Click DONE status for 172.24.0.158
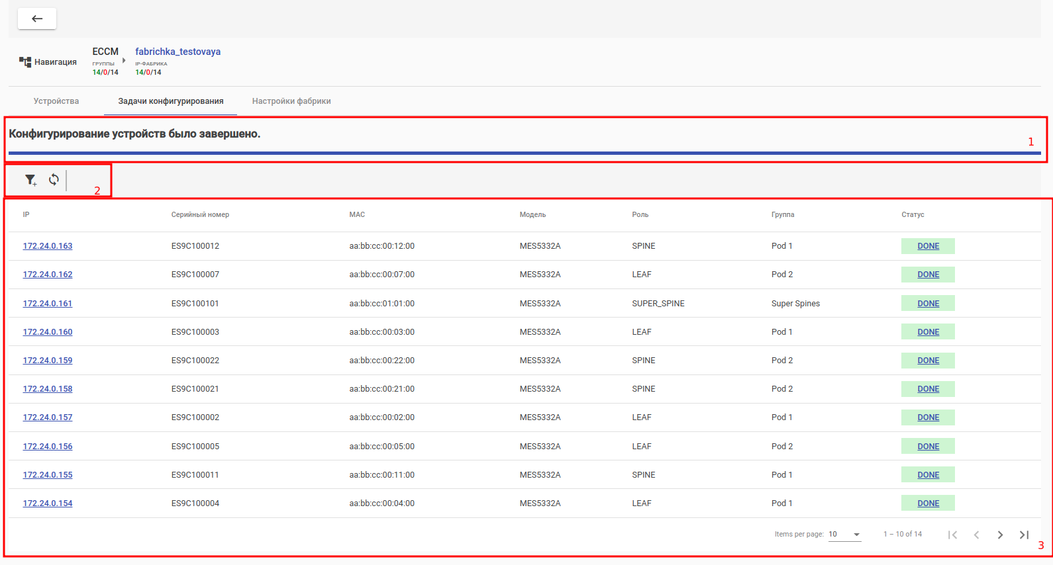The height and width of the screenshot is (565, 1053). point(928,389)
